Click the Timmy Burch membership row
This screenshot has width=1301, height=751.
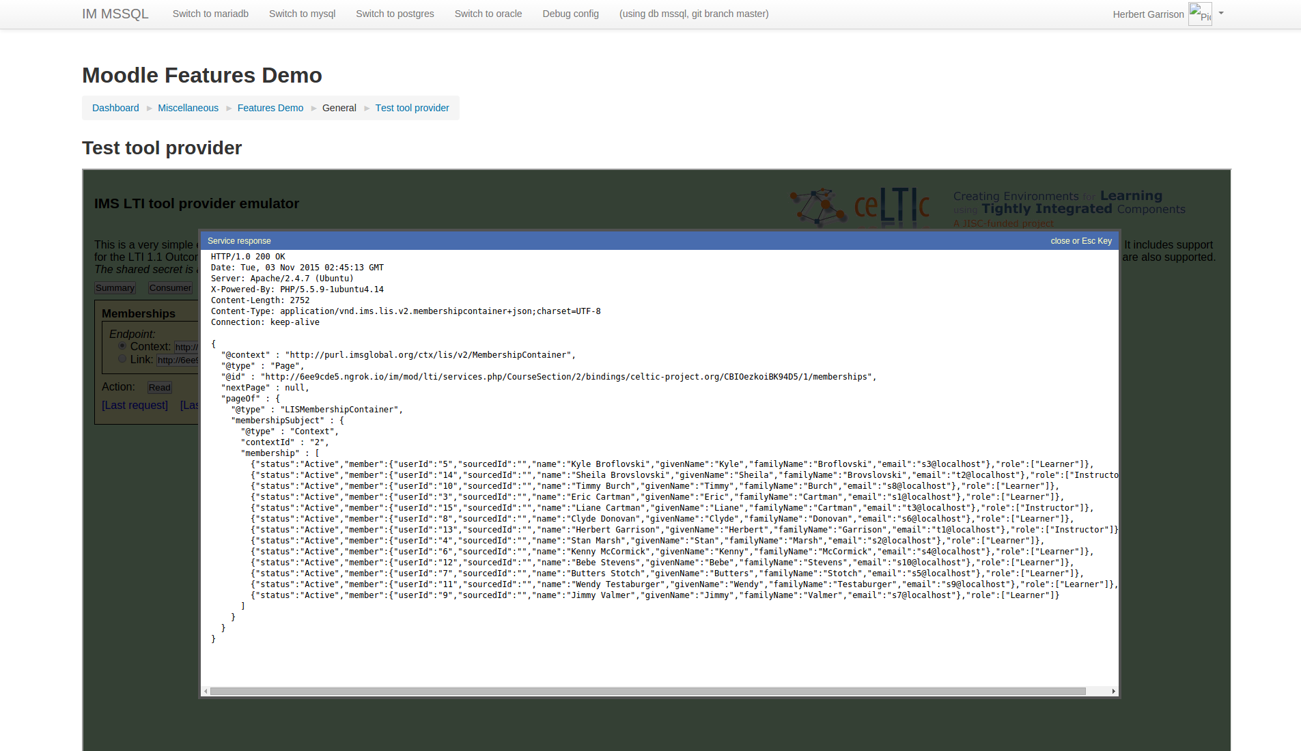pyautogui.click(x=654, y=486)
